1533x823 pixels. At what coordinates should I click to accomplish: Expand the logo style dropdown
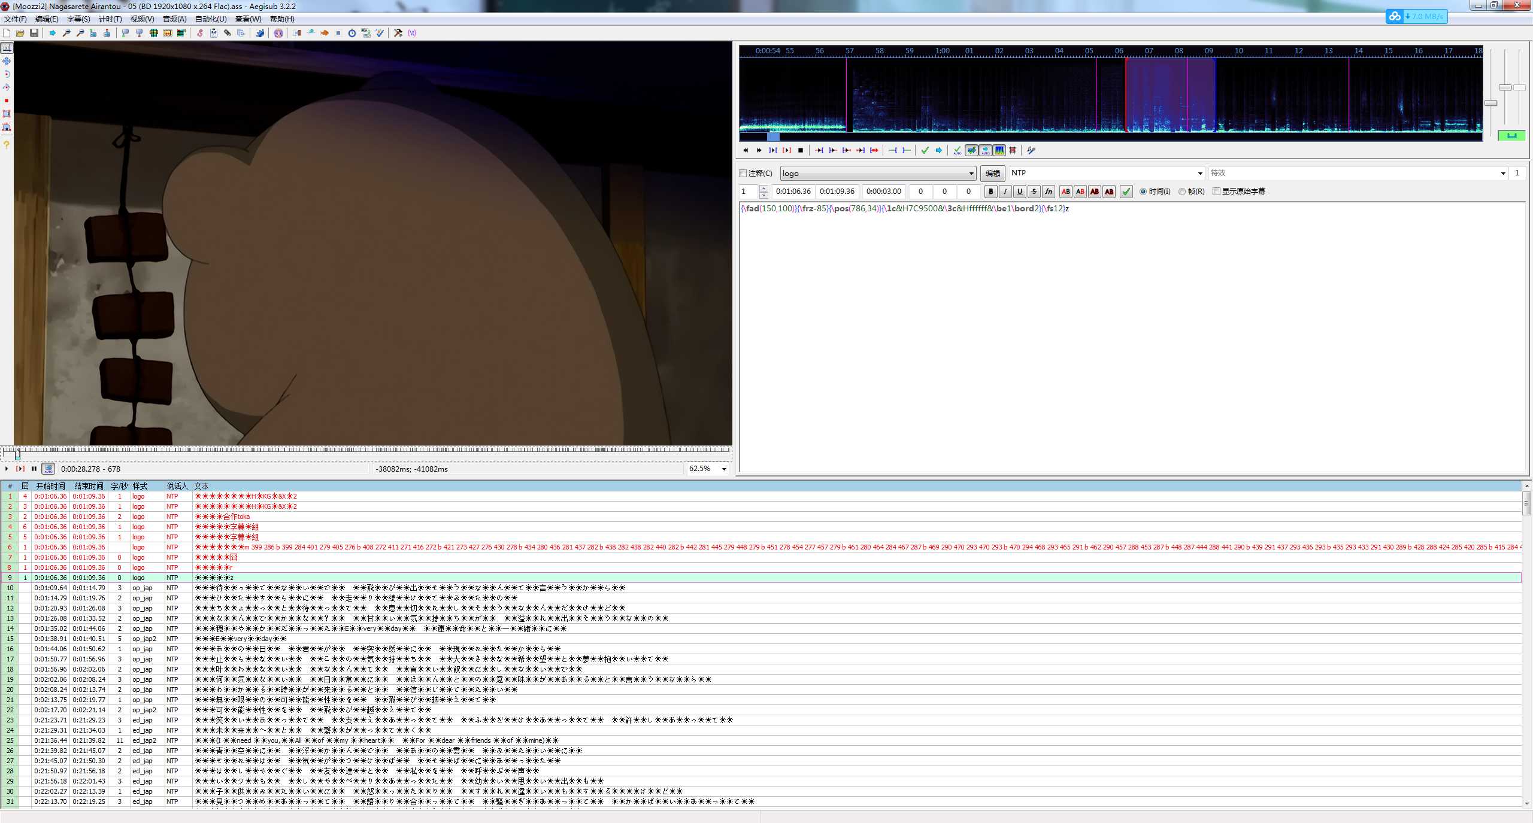pos(971,174)
